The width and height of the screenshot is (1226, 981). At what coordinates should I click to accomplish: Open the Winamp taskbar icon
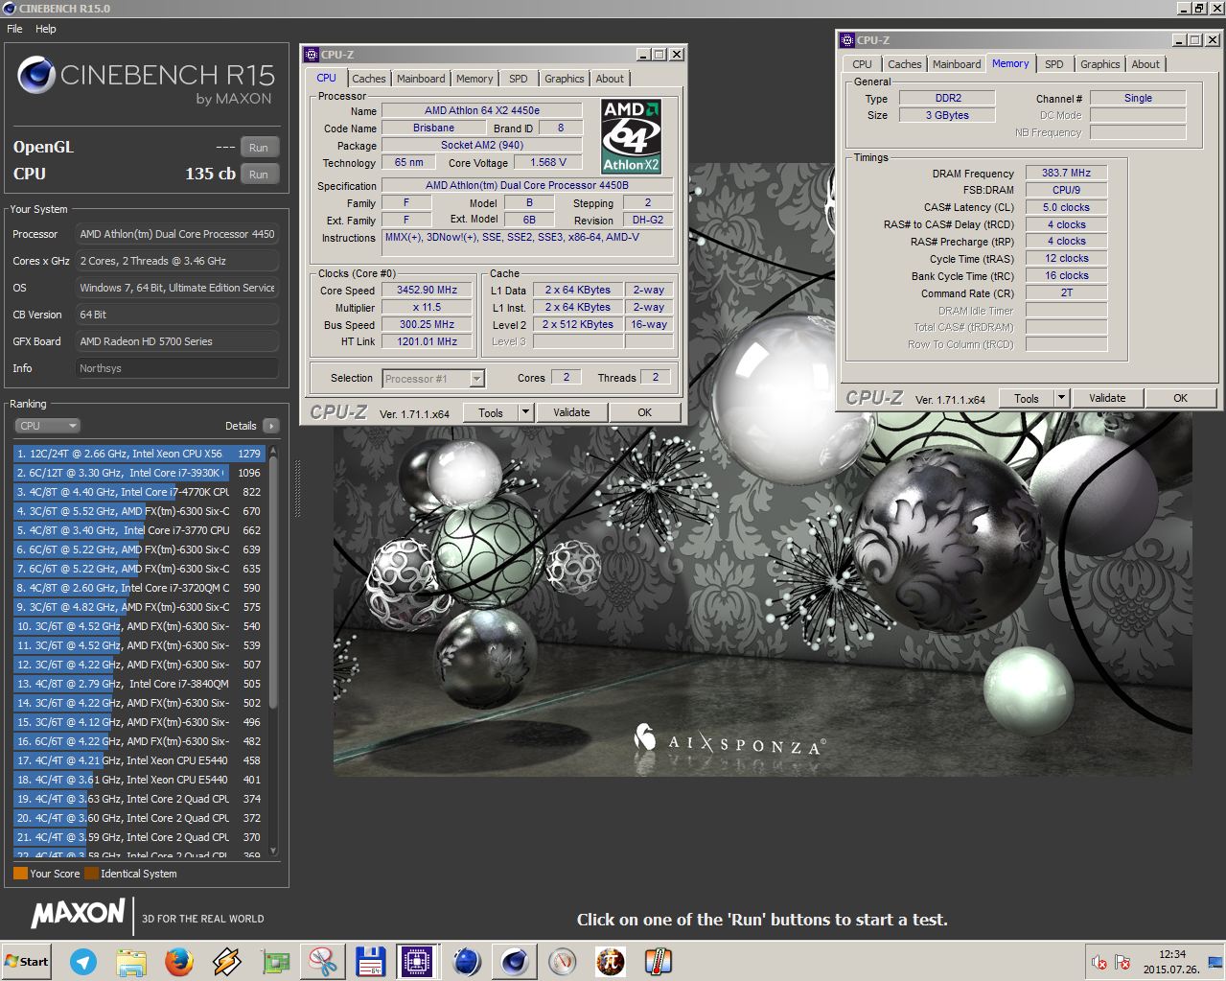tap(227, 961)
